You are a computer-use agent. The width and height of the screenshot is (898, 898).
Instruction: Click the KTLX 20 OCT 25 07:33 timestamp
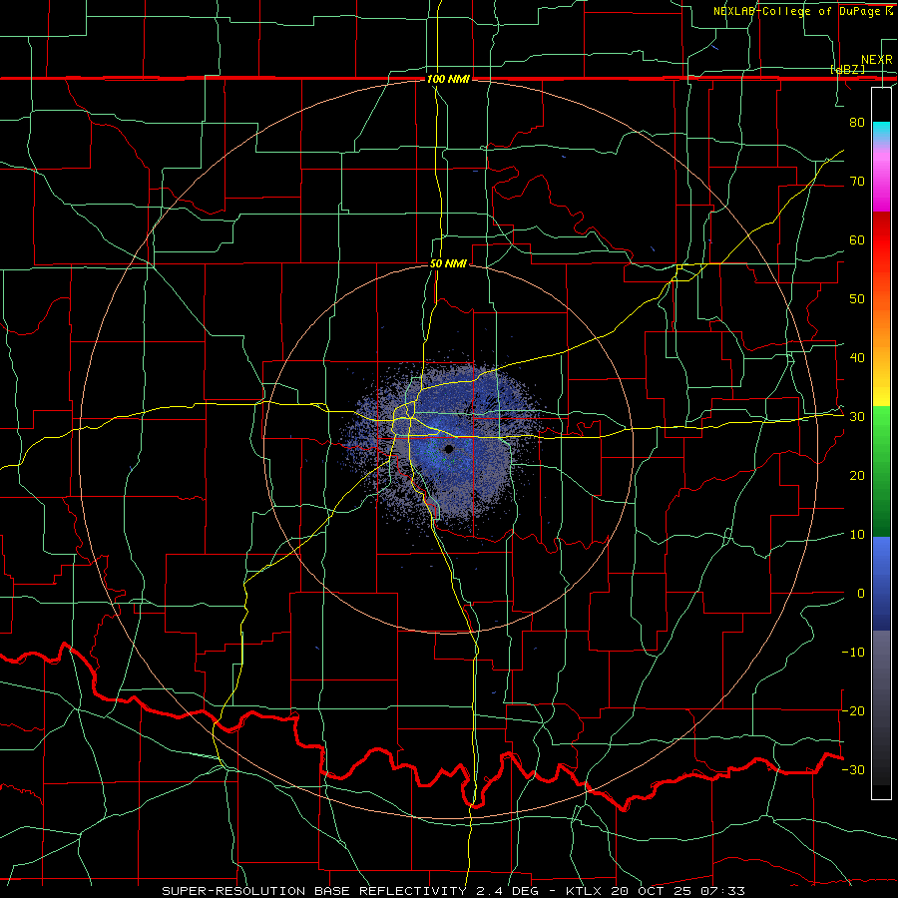656,891
